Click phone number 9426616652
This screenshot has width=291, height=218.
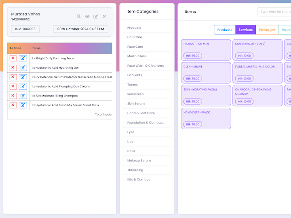click(x=21, y=19)
